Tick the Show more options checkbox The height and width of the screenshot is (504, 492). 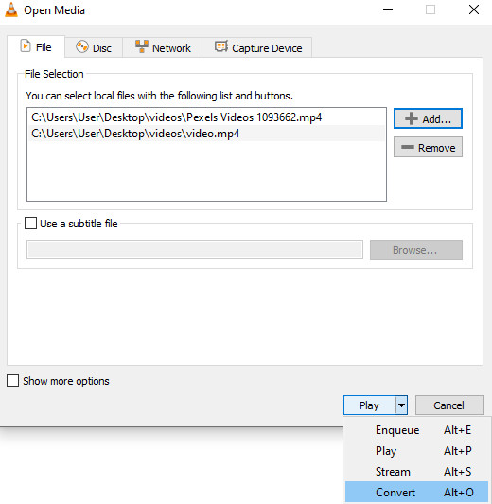click(12, 380)
